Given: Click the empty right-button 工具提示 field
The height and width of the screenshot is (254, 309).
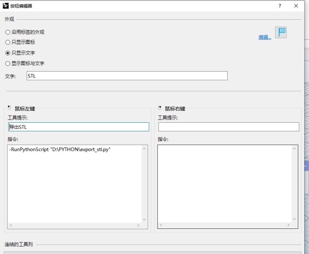Looking at the screenshot, I should [228, 127].
